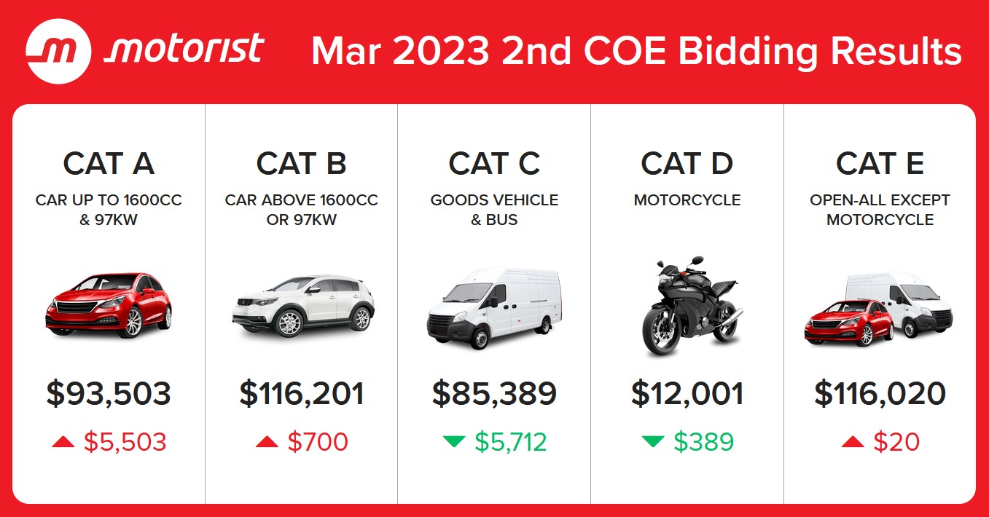The height and width of the screenshot is (517, 989).
Task: Click the red up arrow beside $5,503
Action: (63, 442)
